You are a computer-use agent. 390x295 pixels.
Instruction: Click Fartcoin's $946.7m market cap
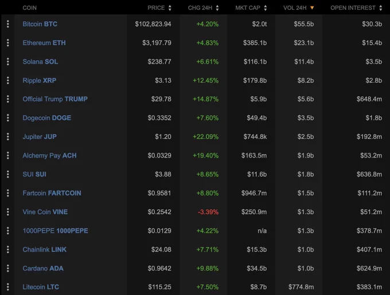tap(254, 193)
